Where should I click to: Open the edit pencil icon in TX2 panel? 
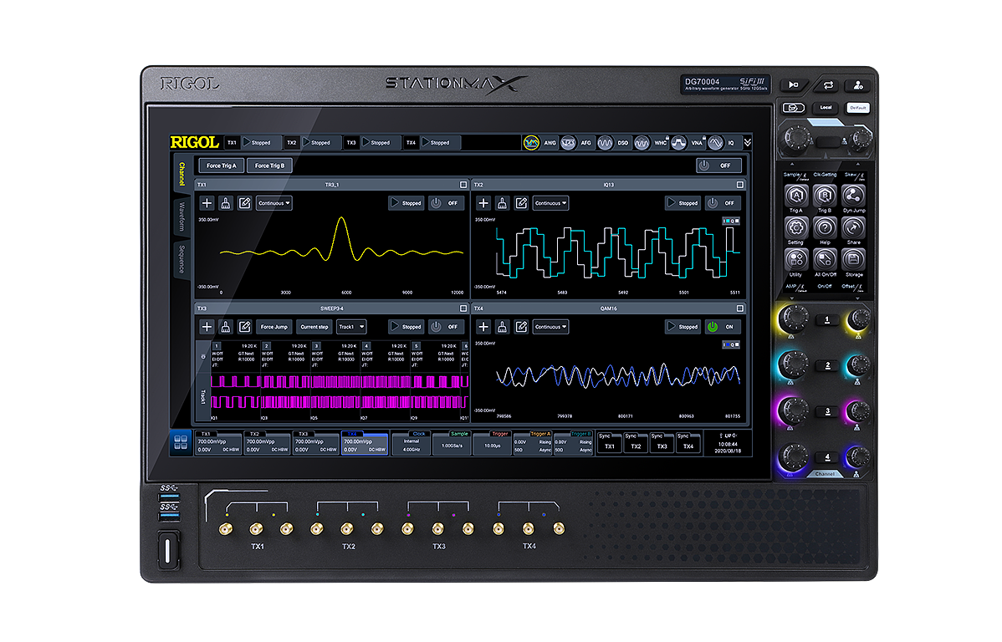click(521, 203)
